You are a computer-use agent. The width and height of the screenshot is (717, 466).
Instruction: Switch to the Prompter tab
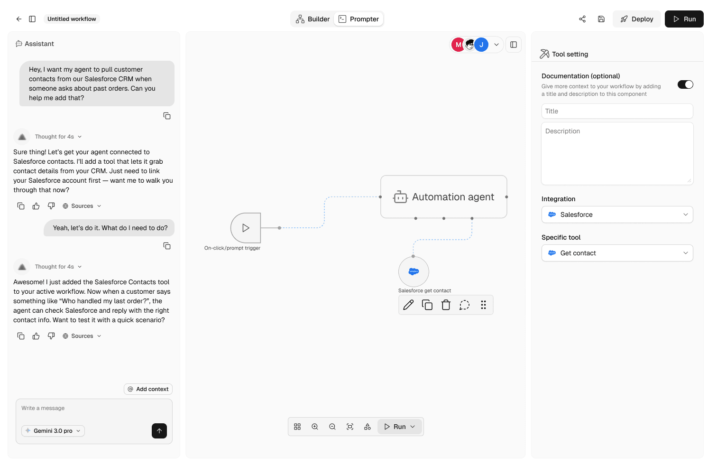coord(358,19)
